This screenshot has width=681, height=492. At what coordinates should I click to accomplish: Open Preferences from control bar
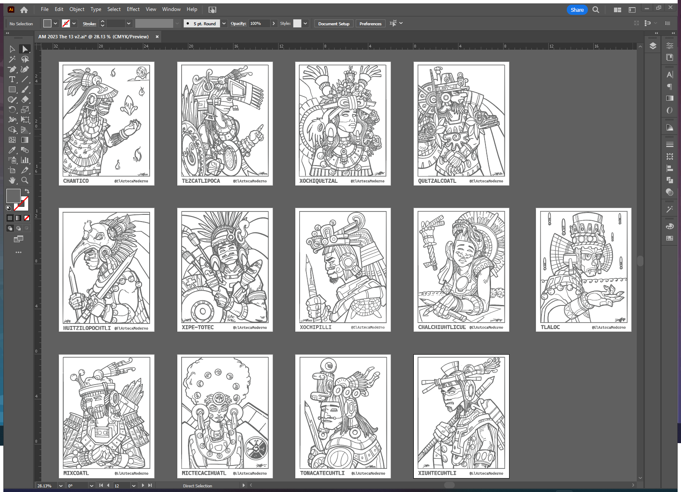(370, 24)
